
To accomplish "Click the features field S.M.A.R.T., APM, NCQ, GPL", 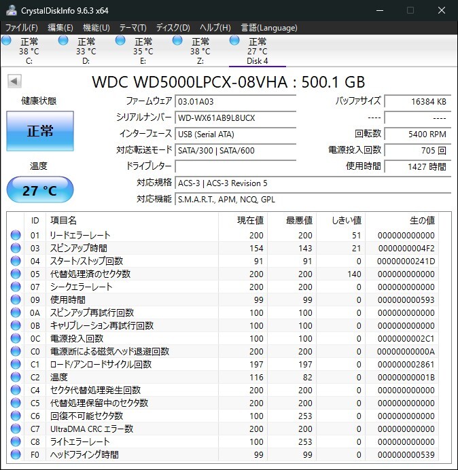I will pyautogui.click(x=313, y=199).
